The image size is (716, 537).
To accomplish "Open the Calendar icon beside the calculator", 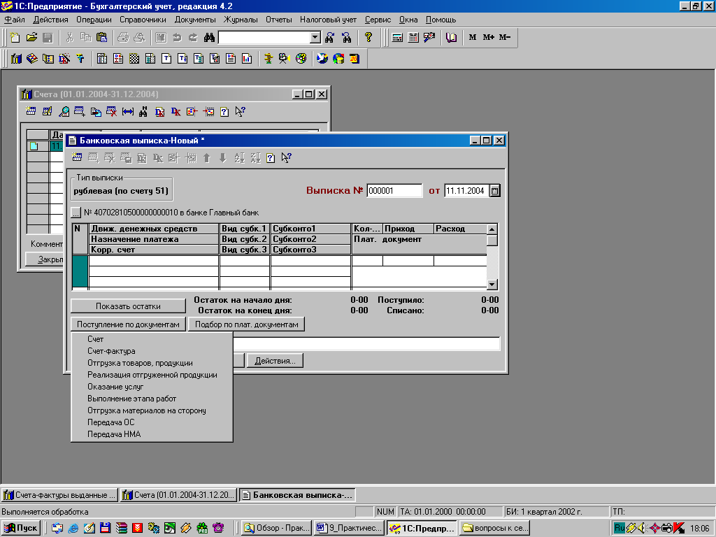I will (x=413, y=38).
